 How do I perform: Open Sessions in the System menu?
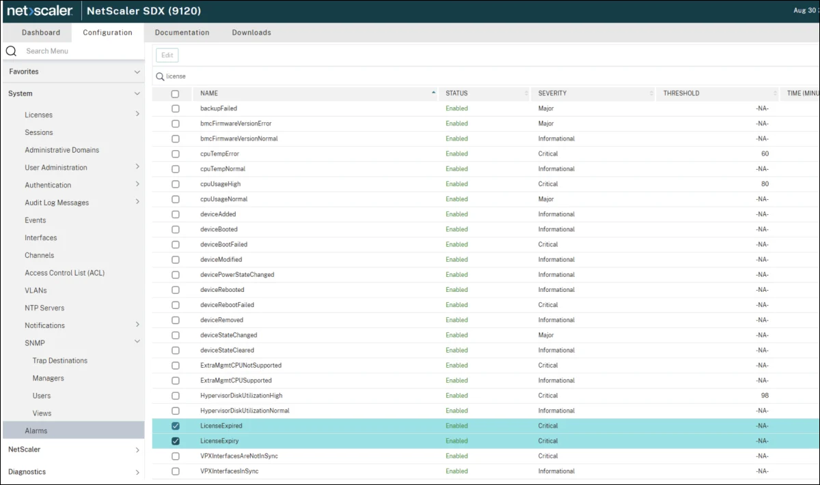(39, 132)
